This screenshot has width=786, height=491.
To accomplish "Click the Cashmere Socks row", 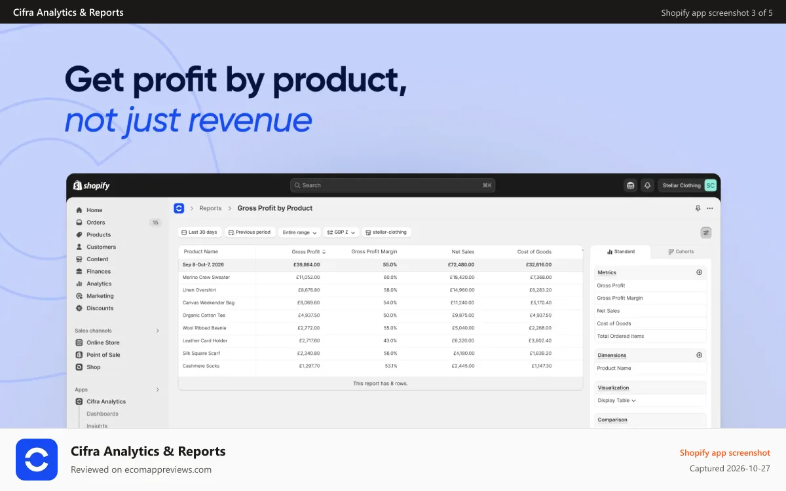I will click(380, 366).
